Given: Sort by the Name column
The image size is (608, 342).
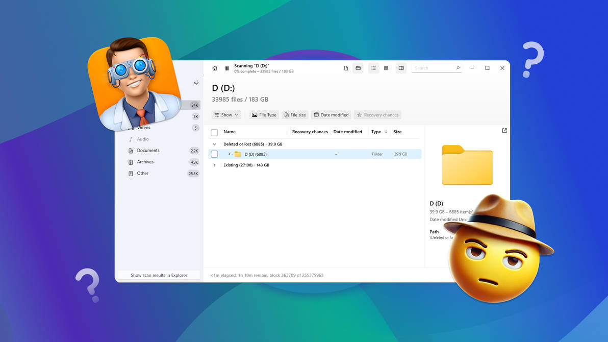Looking at the screenshot, I should click(x=230, y=132).
